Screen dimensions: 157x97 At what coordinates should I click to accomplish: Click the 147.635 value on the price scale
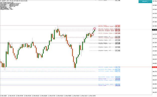(154, 9)
